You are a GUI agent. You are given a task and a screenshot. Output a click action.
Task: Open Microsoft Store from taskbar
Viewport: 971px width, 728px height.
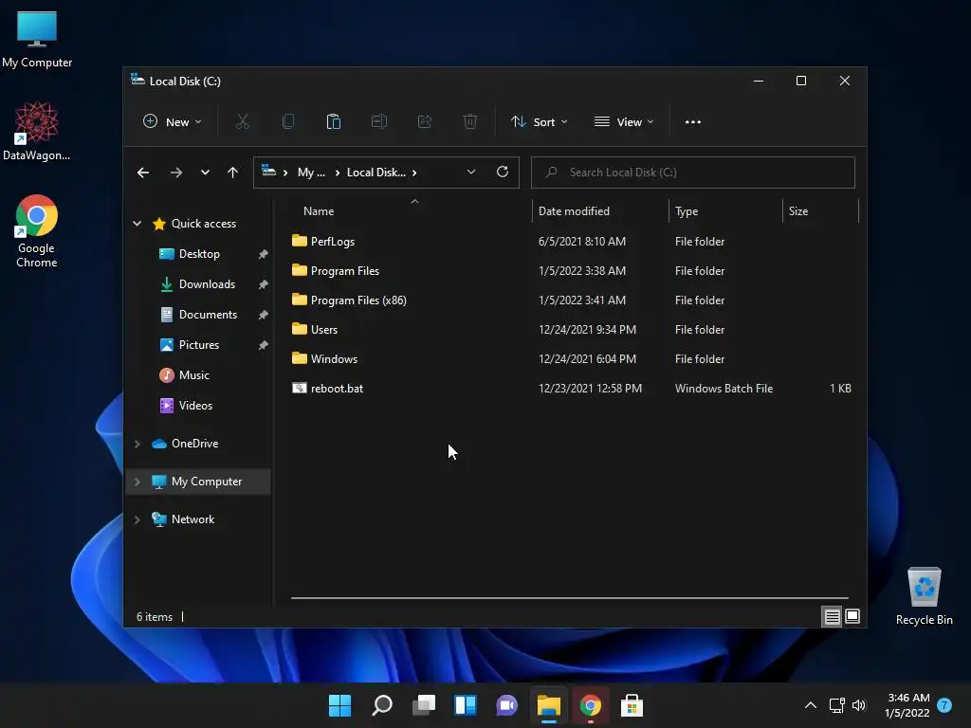[x=632, y=705]
